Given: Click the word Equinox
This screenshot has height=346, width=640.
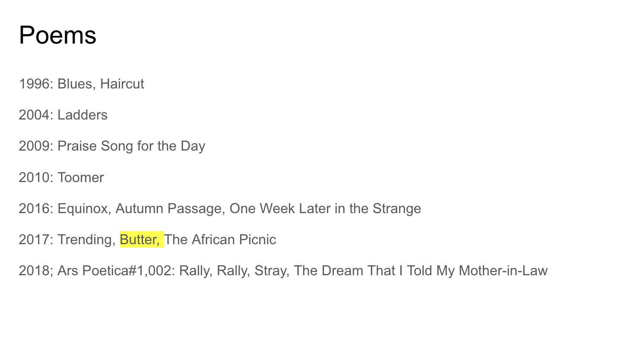Looking at the screenshot, I should tap(84, 209).
